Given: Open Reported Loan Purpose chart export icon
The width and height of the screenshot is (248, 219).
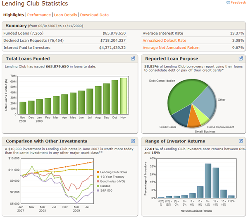Looking at the screenshot, I should coord(241,58).
